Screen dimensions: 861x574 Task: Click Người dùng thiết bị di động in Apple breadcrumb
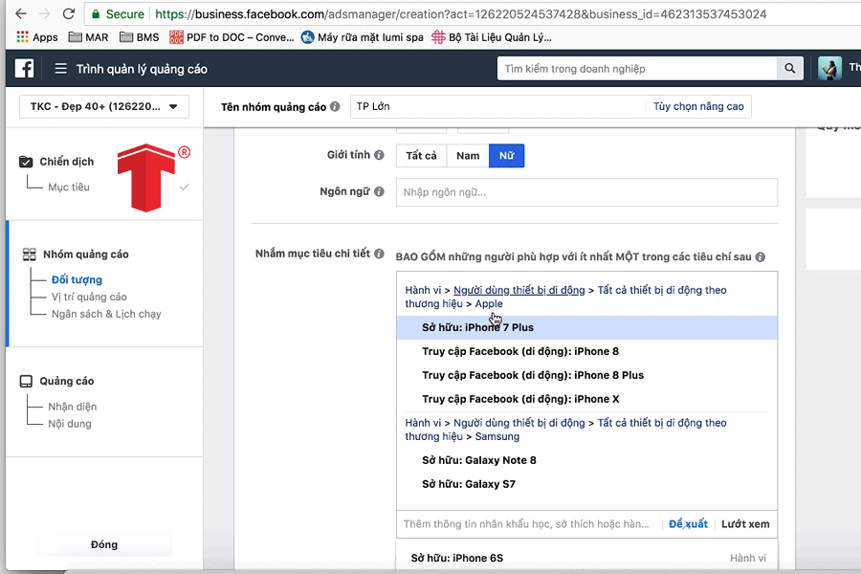[x=519, y=290]
